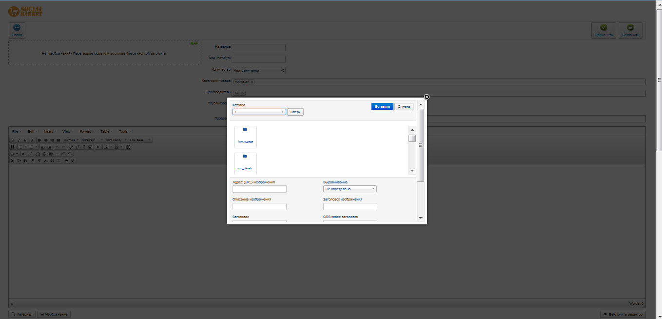
Task: Remove link using the broken chain icon
Action: pos(78,147)
